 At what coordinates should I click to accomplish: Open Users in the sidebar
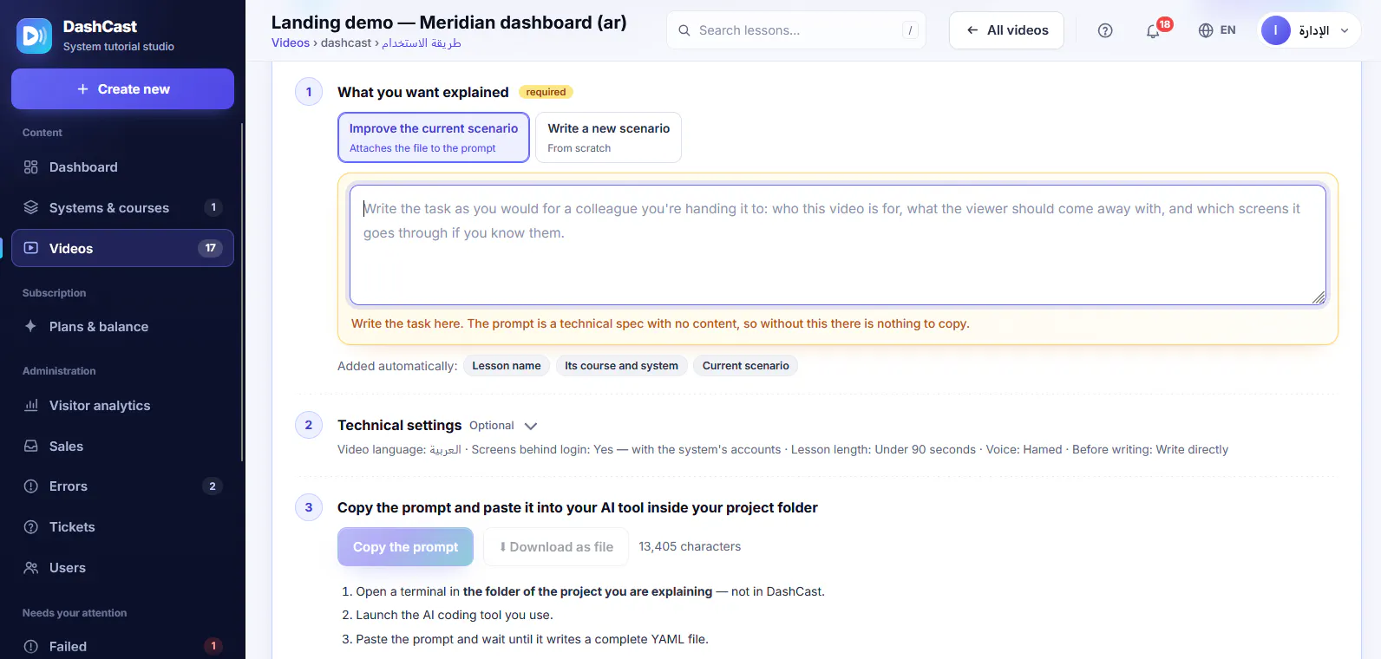click(x=122, y=568)
